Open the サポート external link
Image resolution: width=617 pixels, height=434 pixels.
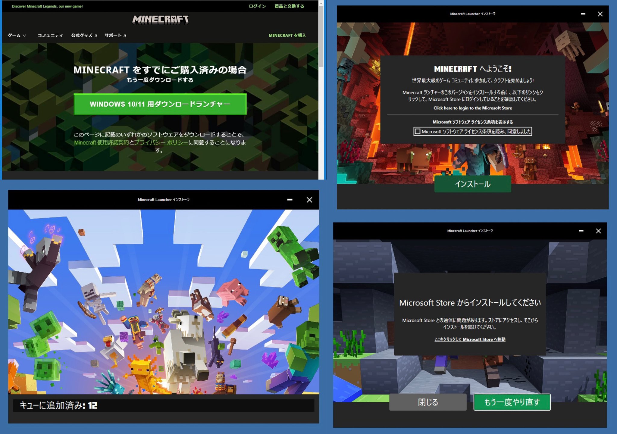pos(115,35)
